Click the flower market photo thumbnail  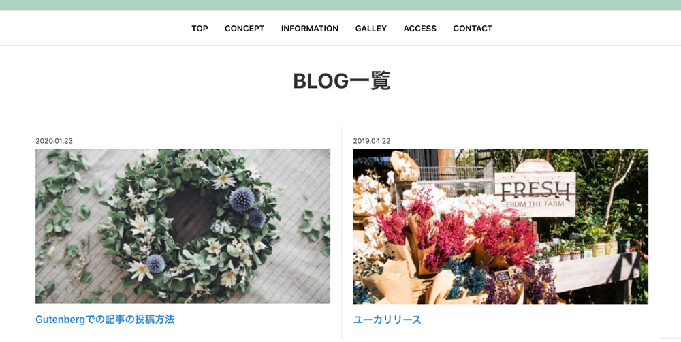pos(501,226)
